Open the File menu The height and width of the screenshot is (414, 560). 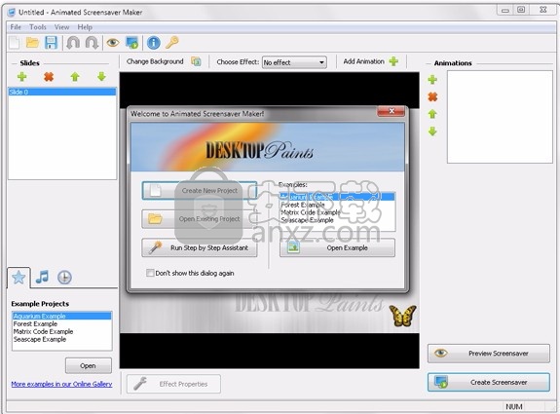[16, 27]
